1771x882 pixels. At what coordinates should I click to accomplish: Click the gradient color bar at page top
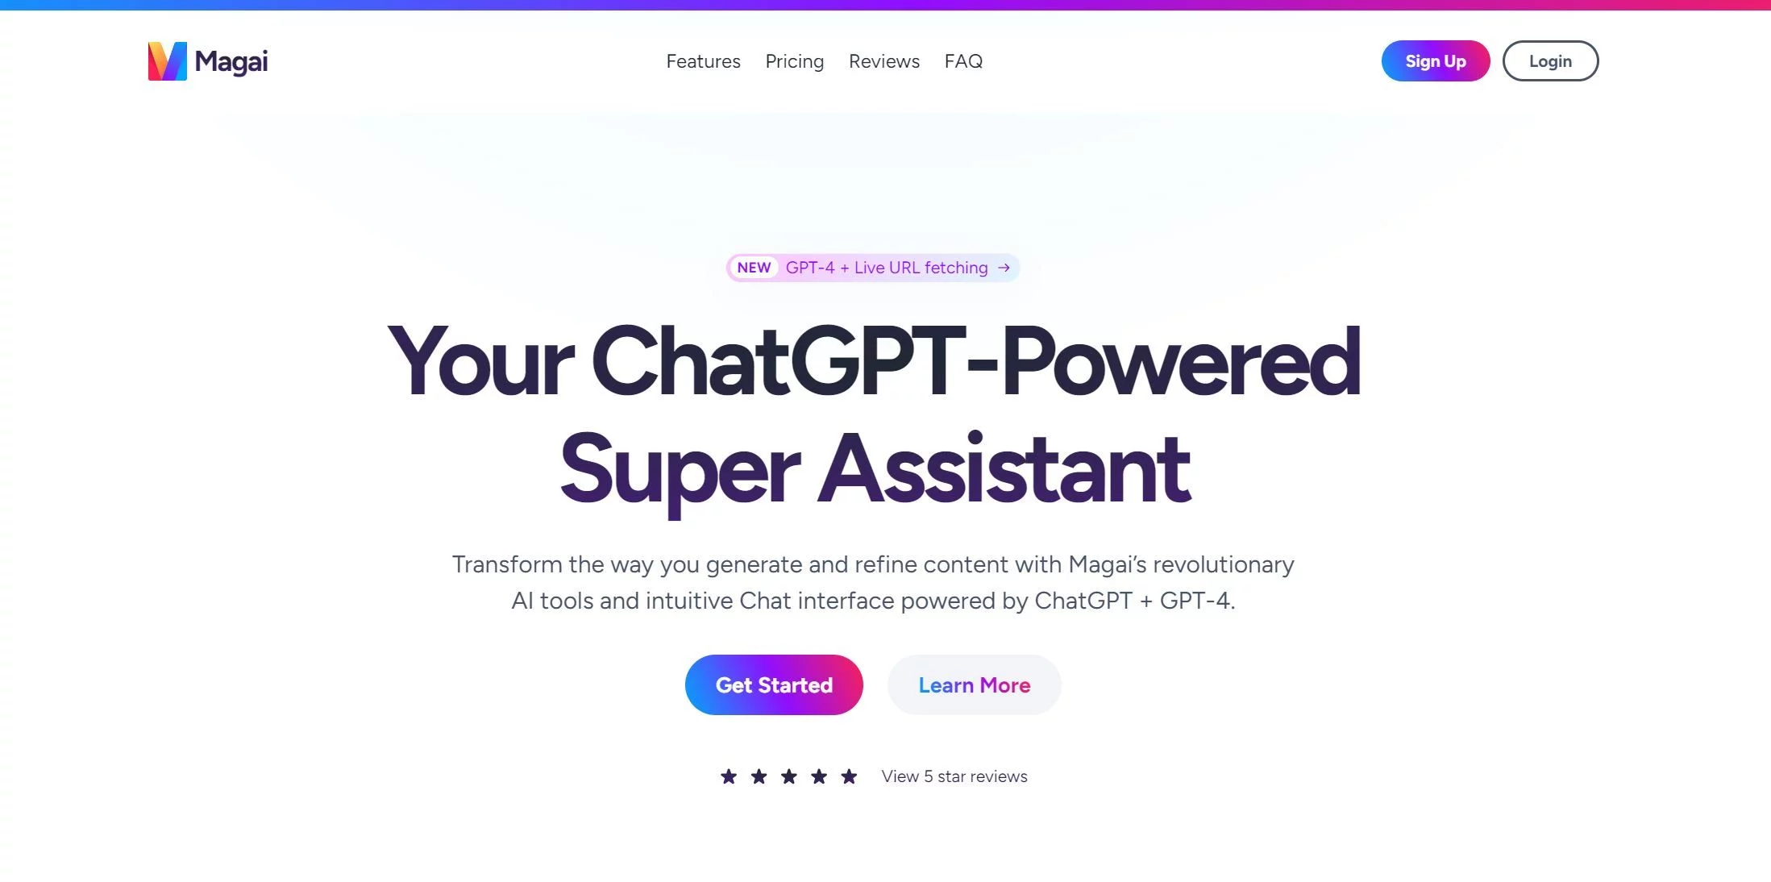coord(885,5)
